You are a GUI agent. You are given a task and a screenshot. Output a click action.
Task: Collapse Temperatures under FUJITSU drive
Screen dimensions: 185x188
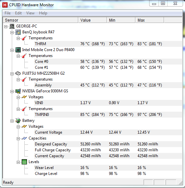pyautogui.click(x=18, y=80)
